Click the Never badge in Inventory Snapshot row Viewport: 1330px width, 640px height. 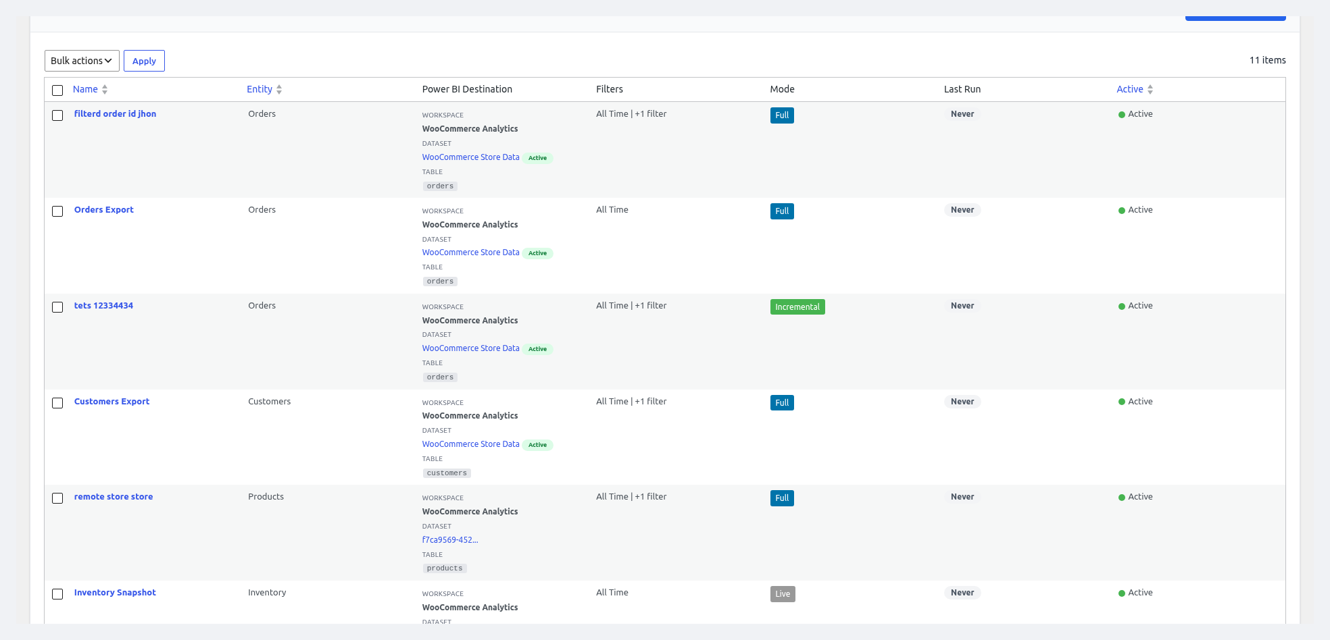962,593
